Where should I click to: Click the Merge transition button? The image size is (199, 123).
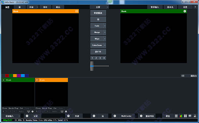(97, 32)
